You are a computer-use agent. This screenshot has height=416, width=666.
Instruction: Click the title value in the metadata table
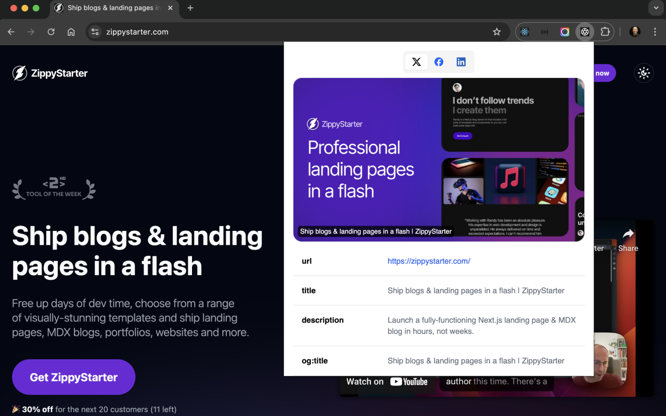point(476,291)
